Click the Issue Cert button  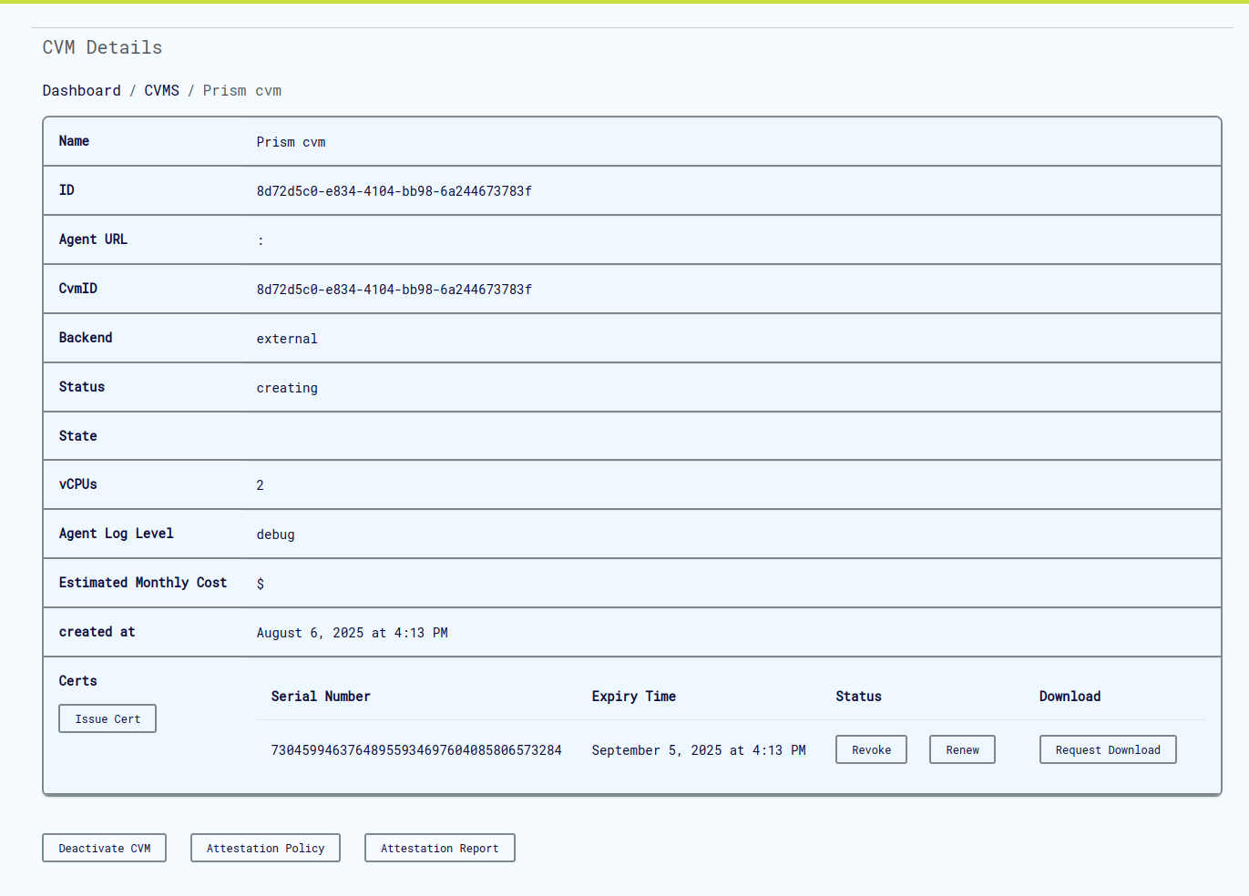tap(107, 718)
